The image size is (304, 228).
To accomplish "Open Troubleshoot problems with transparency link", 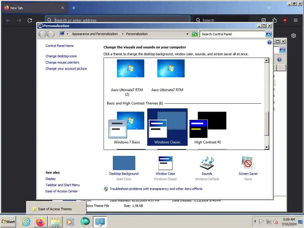I will tap(156, 189).
